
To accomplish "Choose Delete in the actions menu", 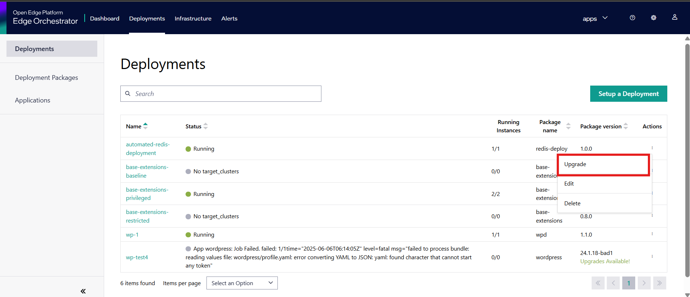I will click(x=572, y=203).
